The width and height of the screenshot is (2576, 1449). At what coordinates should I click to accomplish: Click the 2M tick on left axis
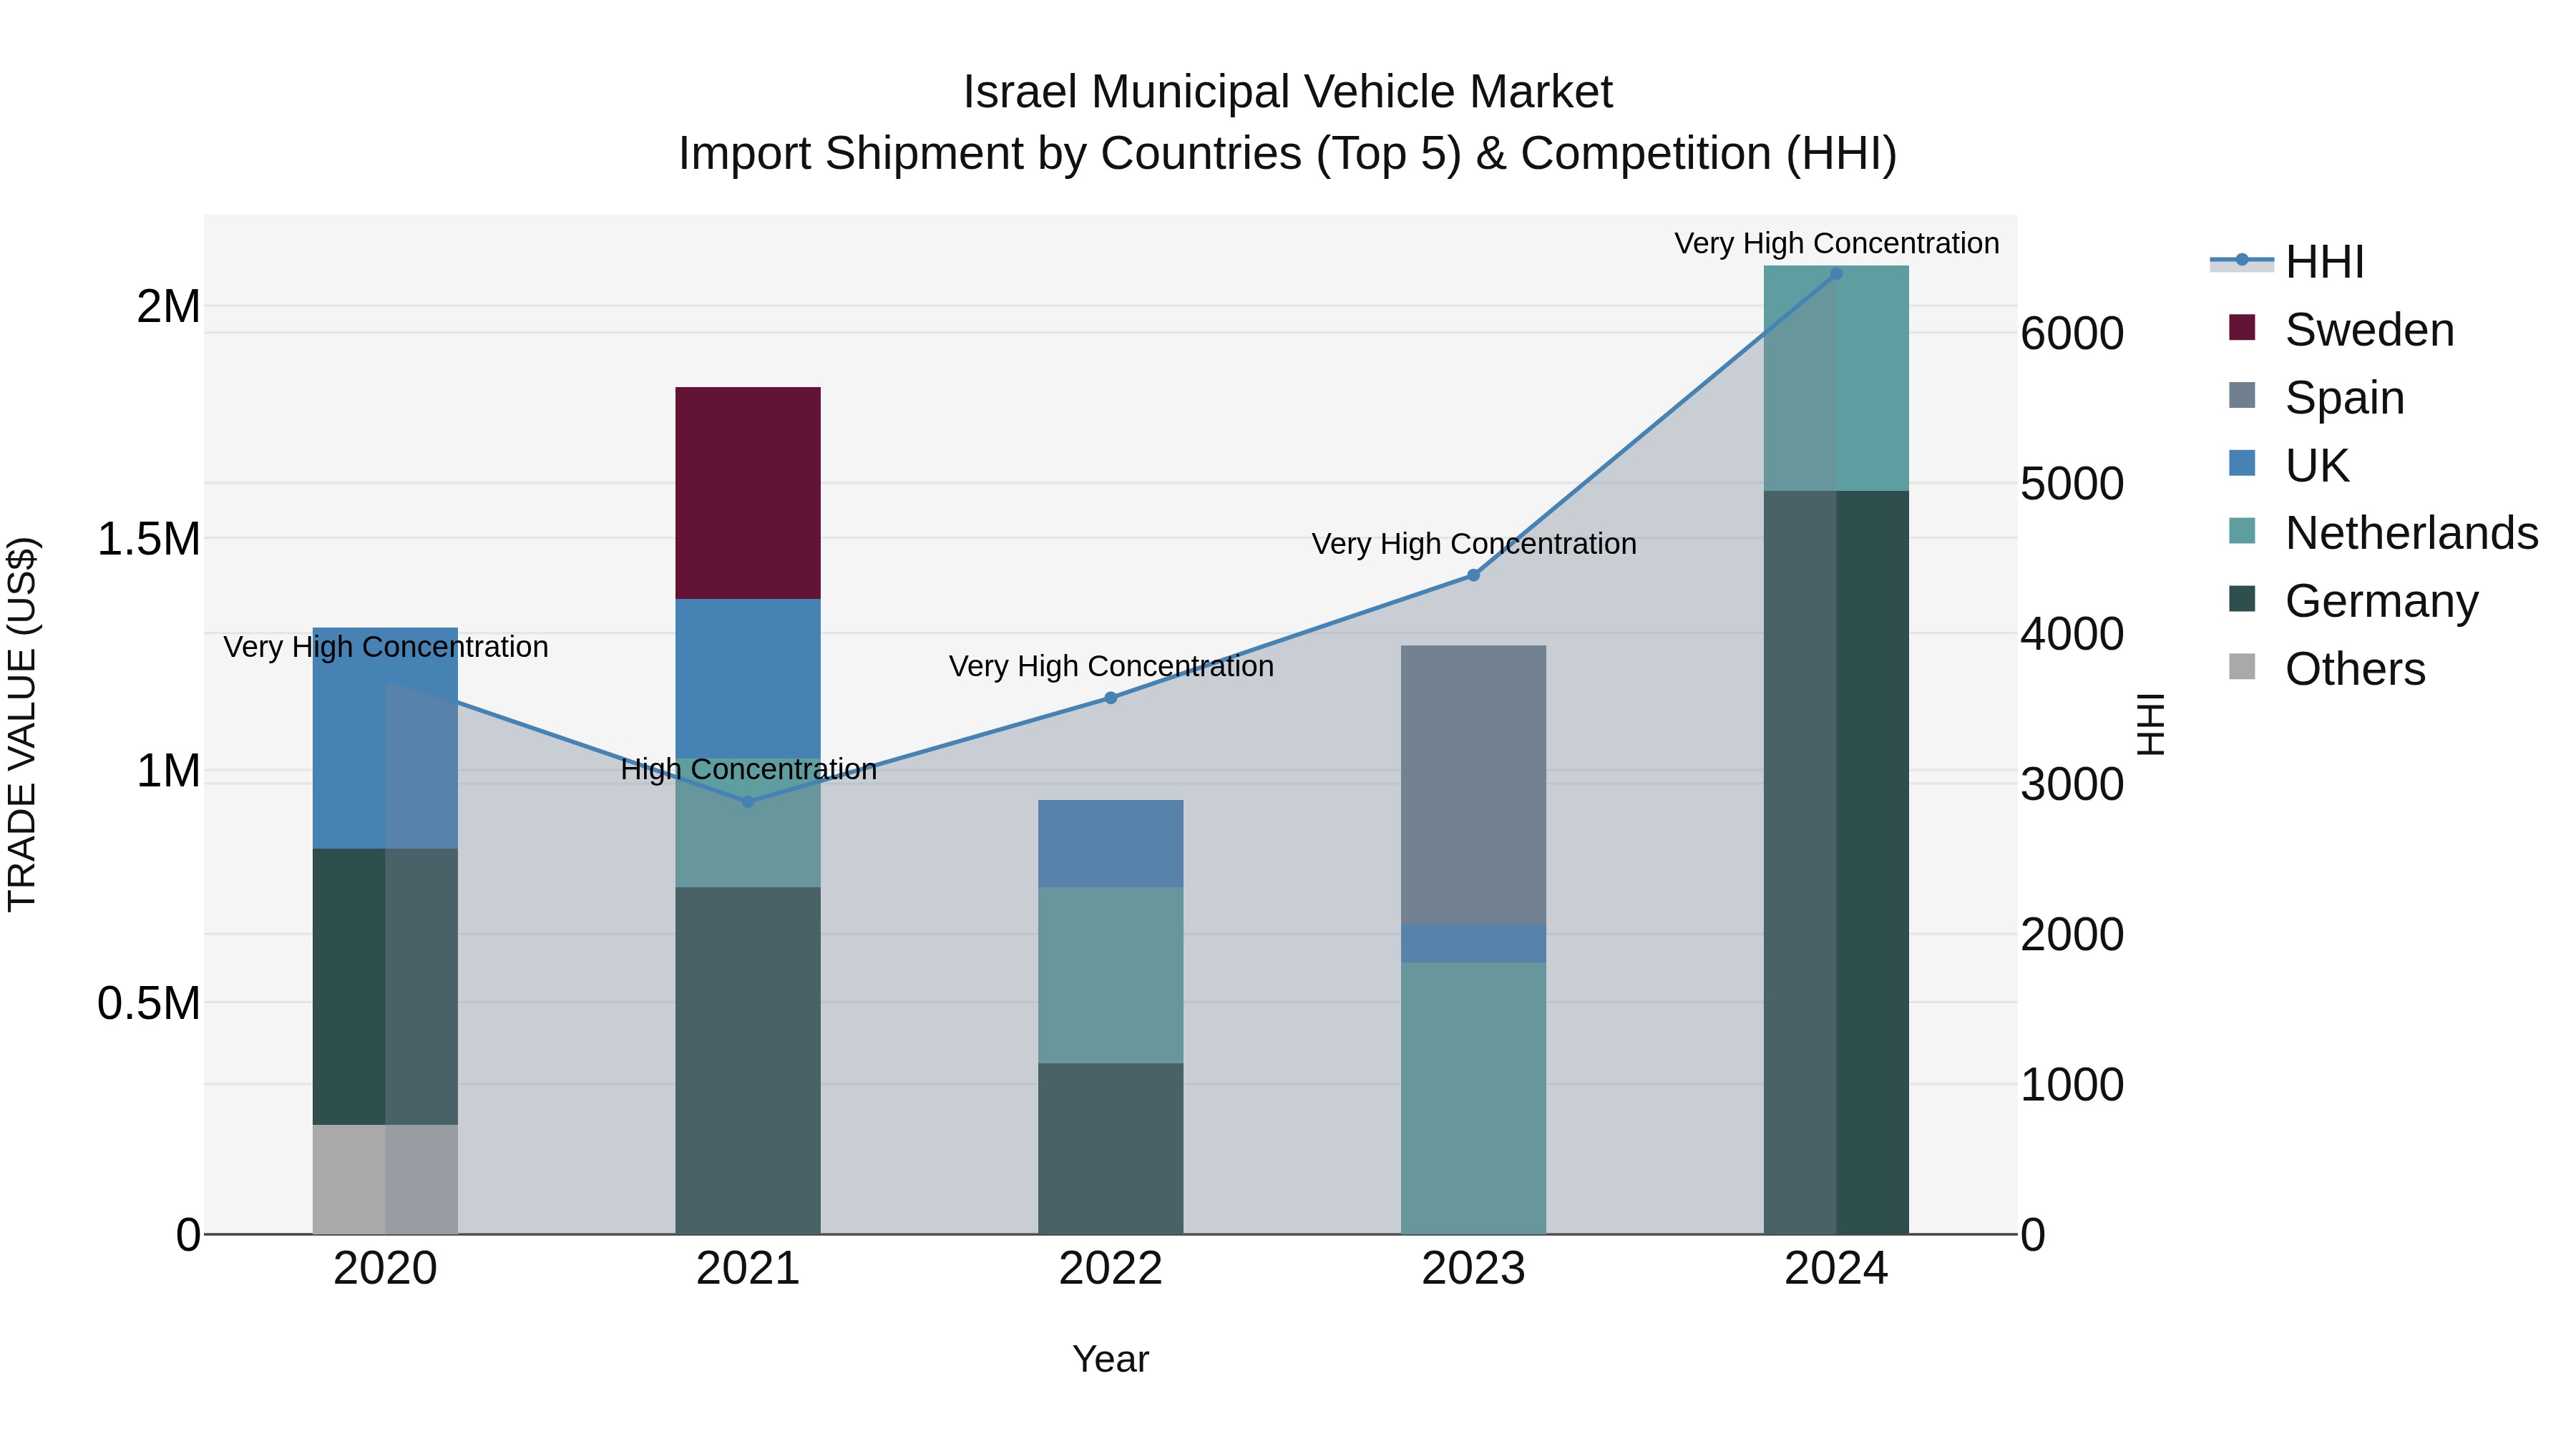(x=169, y=306)
